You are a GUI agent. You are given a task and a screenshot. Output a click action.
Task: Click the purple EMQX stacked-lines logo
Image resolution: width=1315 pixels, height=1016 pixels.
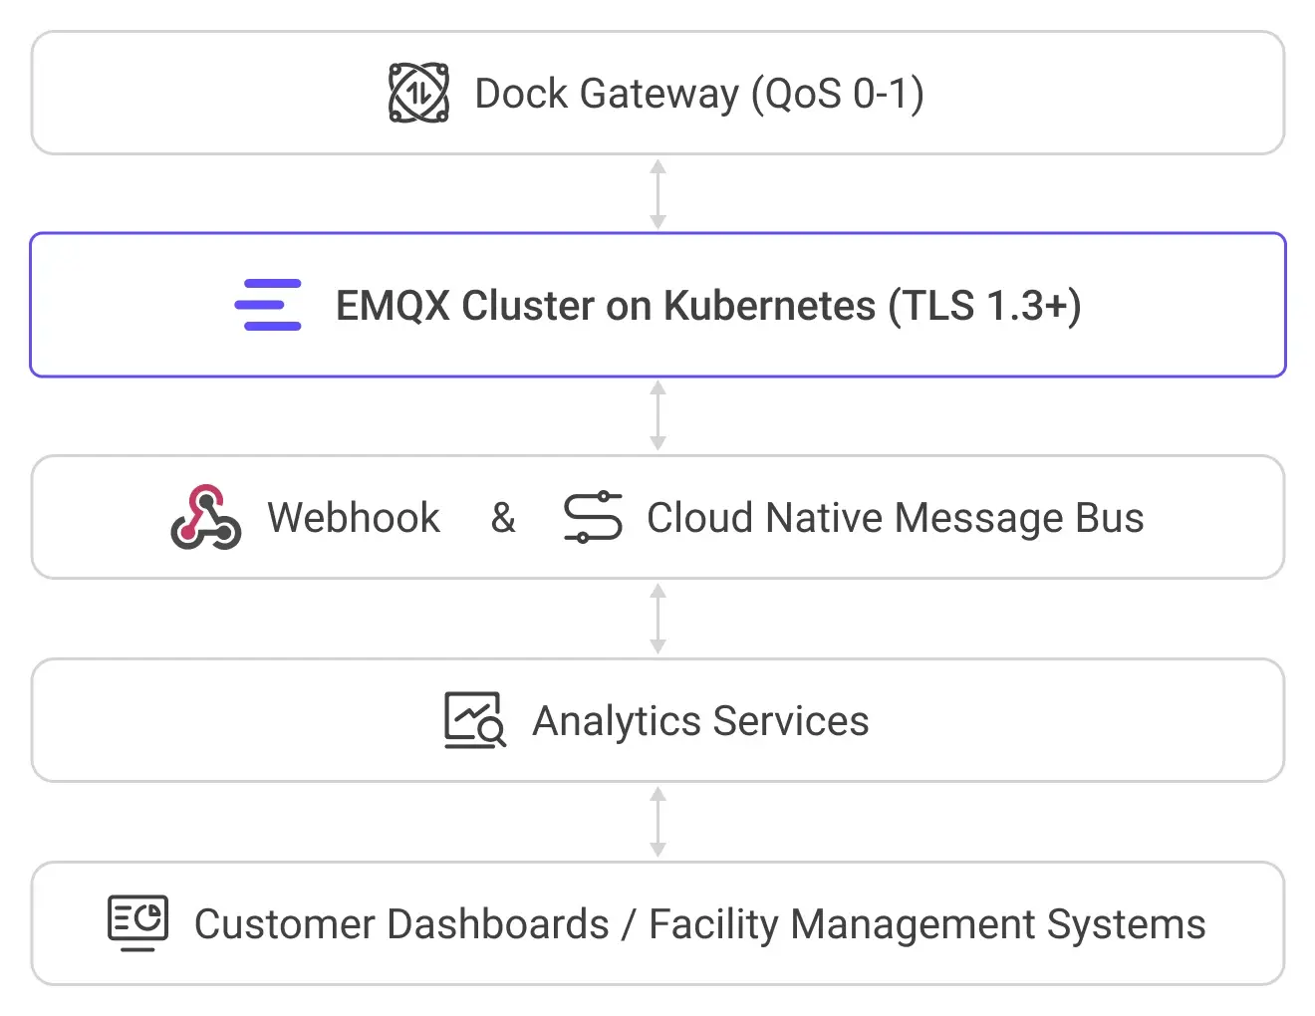tap(268, 305)
